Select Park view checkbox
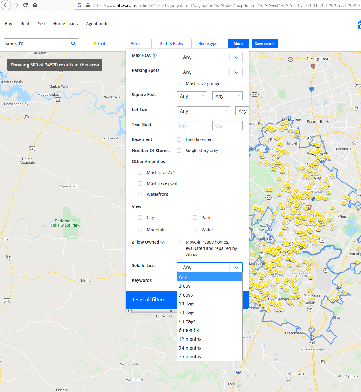 pos(195,218)
